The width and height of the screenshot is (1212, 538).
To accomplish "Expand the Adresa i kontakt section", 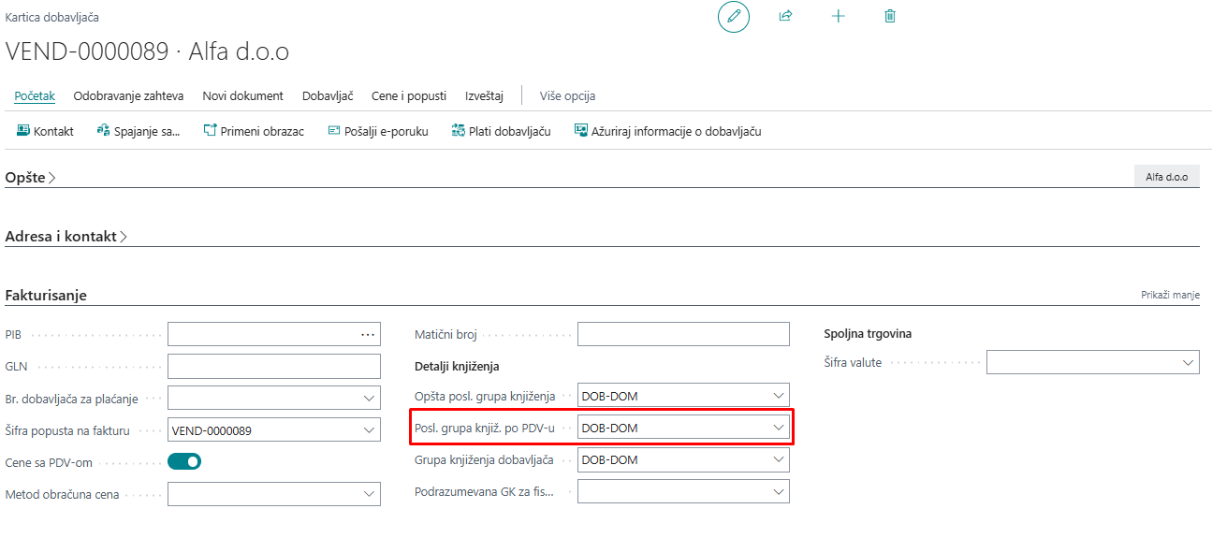I will tap(66, 237).
